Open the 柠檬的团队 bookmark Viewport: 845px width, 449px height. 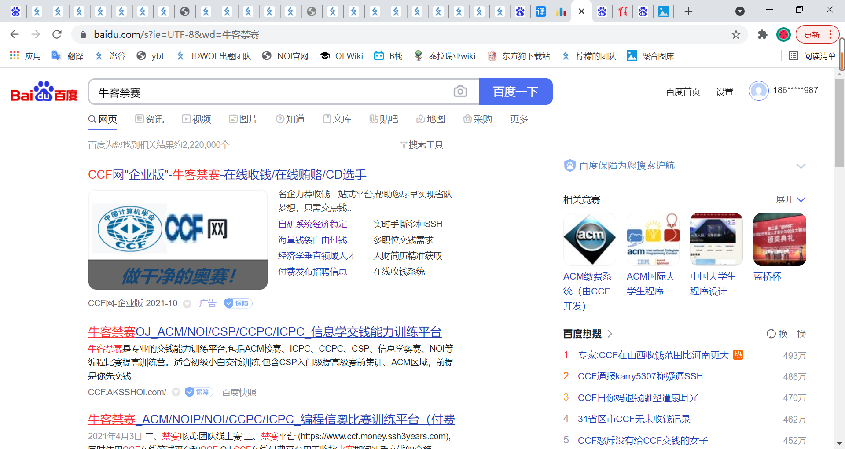click(588, 56)
